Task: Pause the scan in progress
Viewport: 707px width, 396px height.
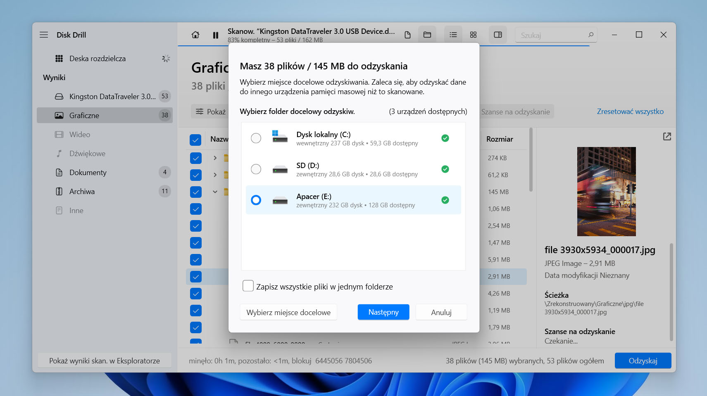Action: coord(216,35)
